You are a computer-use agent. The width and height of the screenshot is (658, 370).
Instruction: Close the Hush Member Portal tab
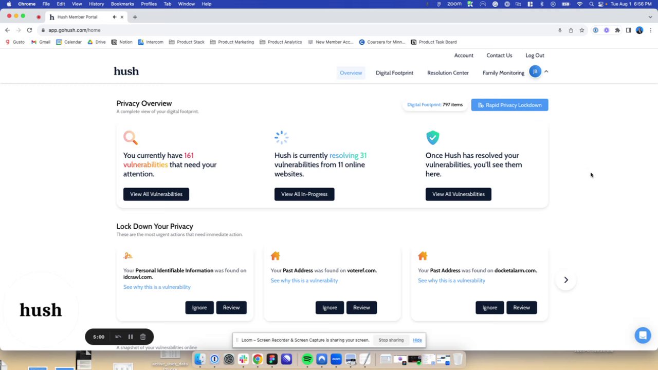coord(122,17)
